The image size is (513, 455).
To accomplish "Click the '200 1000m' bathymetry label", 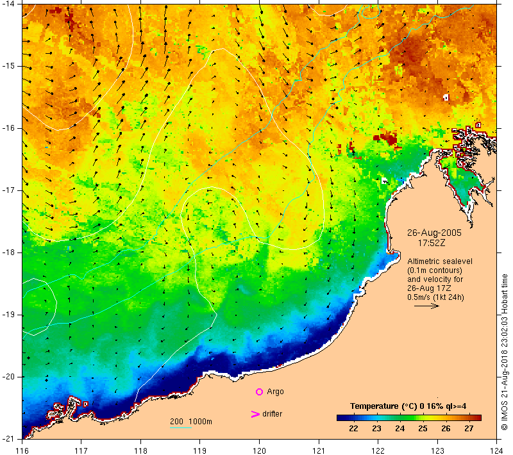I will 191,422.
